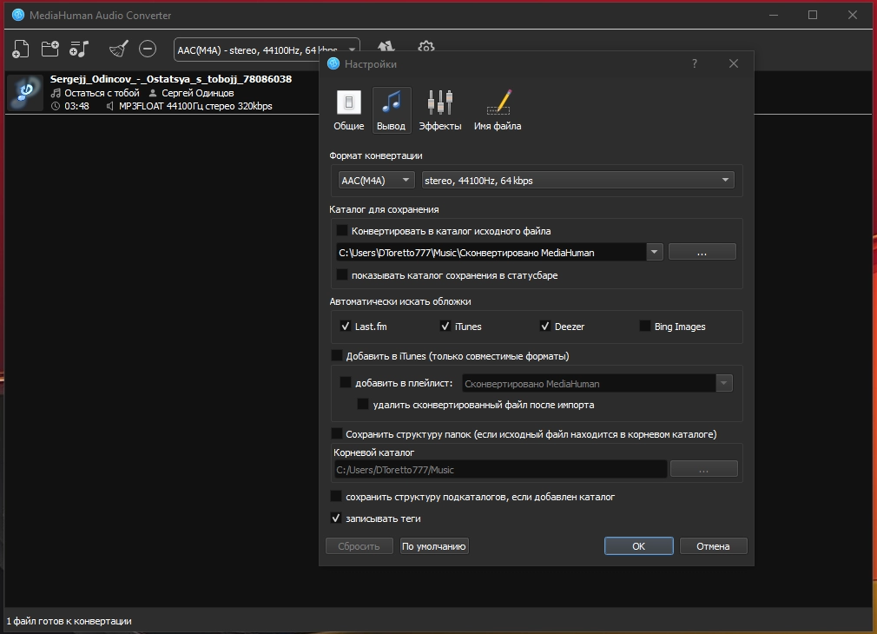Click the remove minus circle icon
Image resolution: width=877 pixels, height=634 pixels.
[148, 49]
